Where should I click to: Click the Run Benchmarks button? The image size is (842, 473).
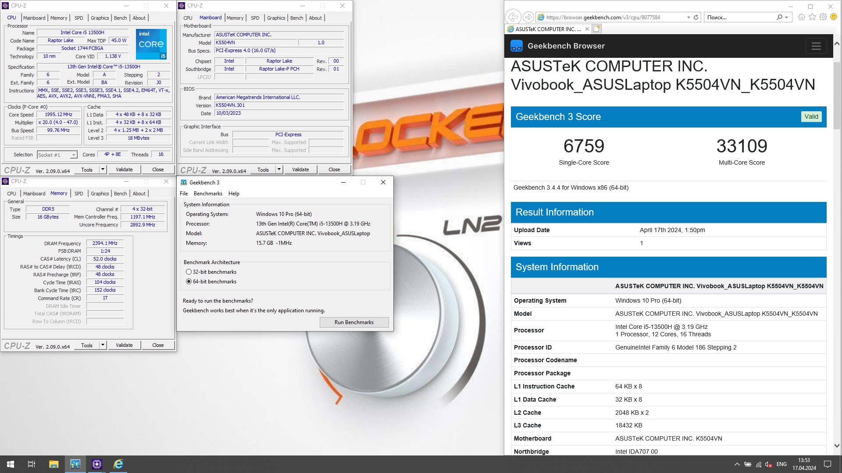354,322
